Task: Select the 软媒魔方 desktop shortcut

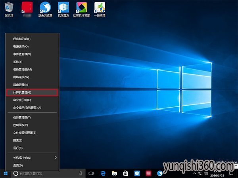Action: (x=63, y=9)
